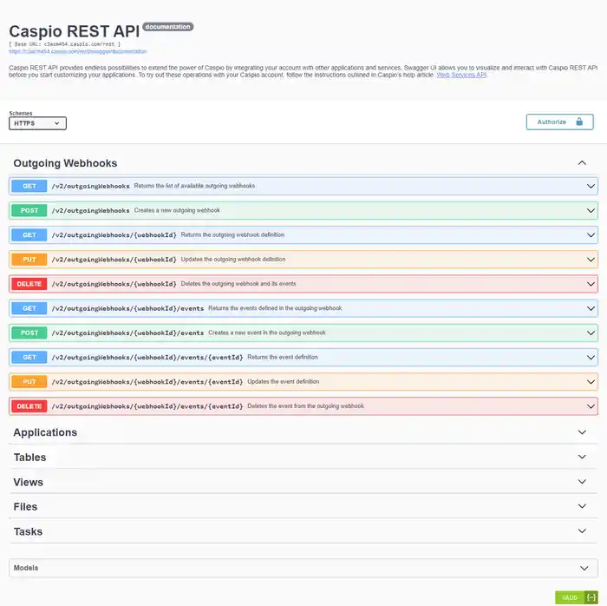
Task: Click the Tasks section heading
Action: 28,531
